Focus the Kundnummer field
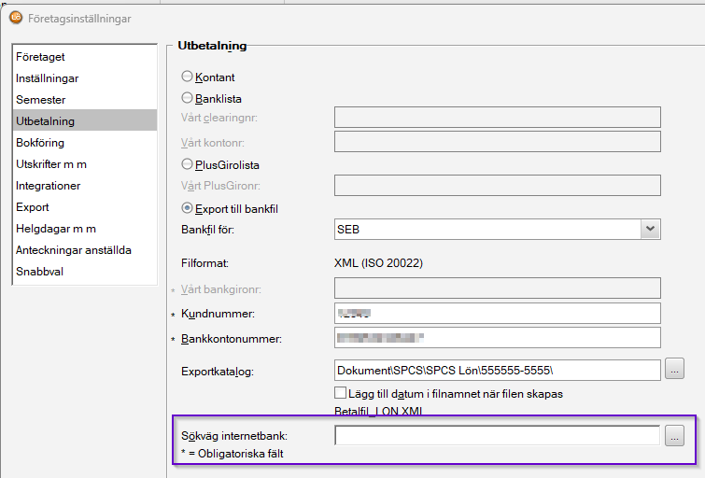Viewport: 705px width, 478px height. click(498, 313)
